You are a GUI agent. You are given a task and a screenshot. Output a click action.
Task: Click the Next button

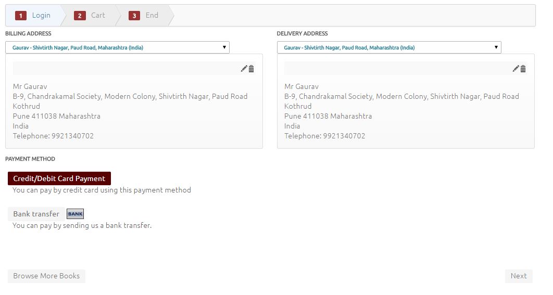point(519,276)
